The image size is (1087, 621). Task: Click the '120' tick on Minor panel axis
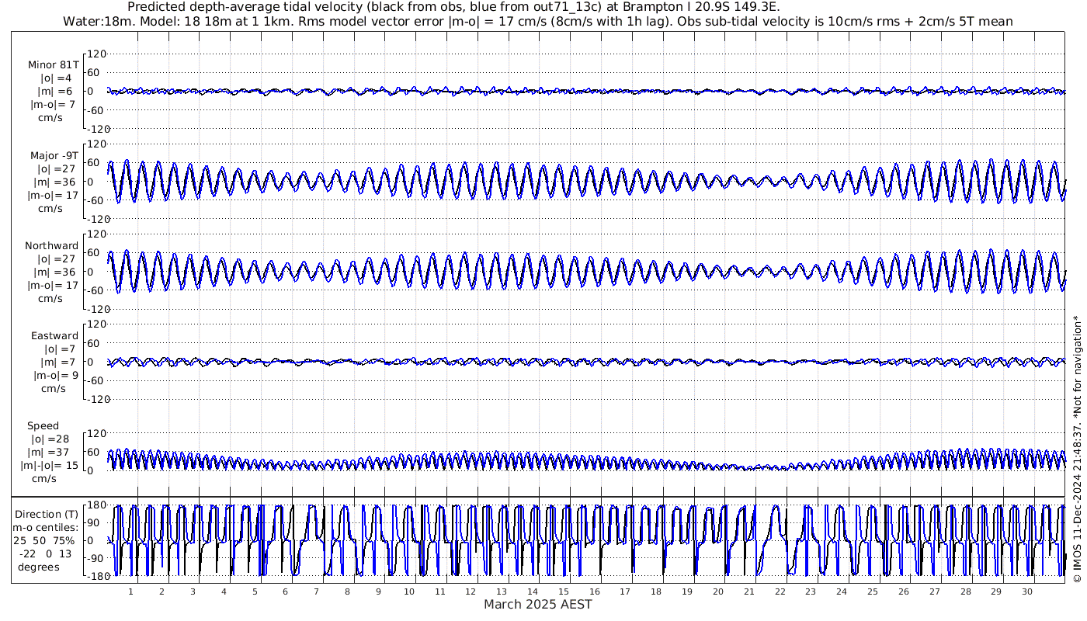97,54
